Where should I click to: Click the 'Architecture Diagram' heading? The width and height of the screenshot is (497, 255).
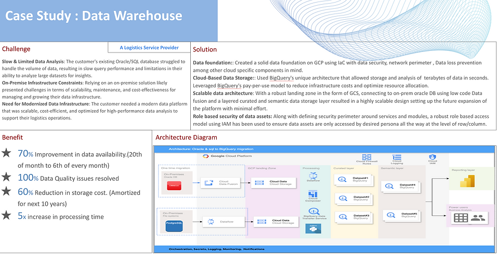click(186, 138)
